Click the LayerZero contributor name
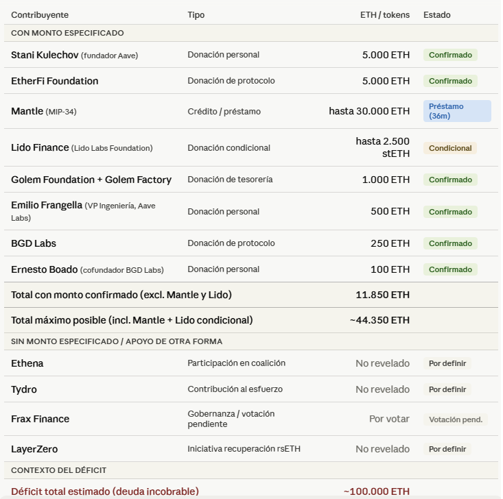 34,449
